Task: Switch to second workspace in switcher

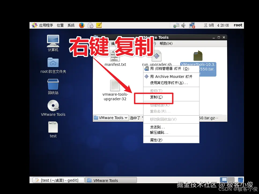Action: click(231, 180)
